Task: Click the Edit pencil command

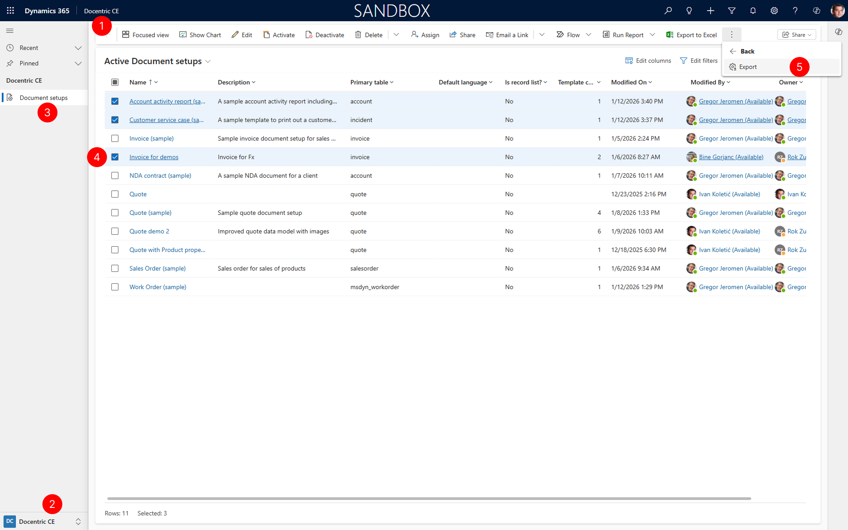Action: pos(242,34)
